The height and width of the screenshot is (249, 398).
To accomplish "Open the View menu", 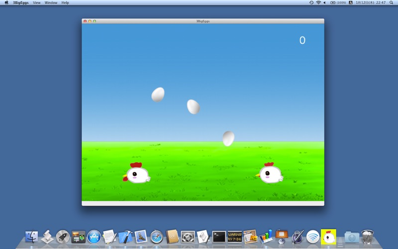I will (37, 2).
